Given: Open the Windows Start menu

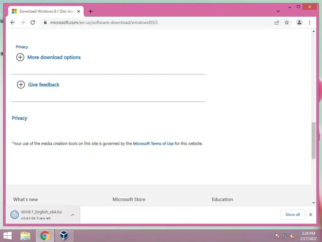Looking at the screenshot, I should [x=8, y=236].
